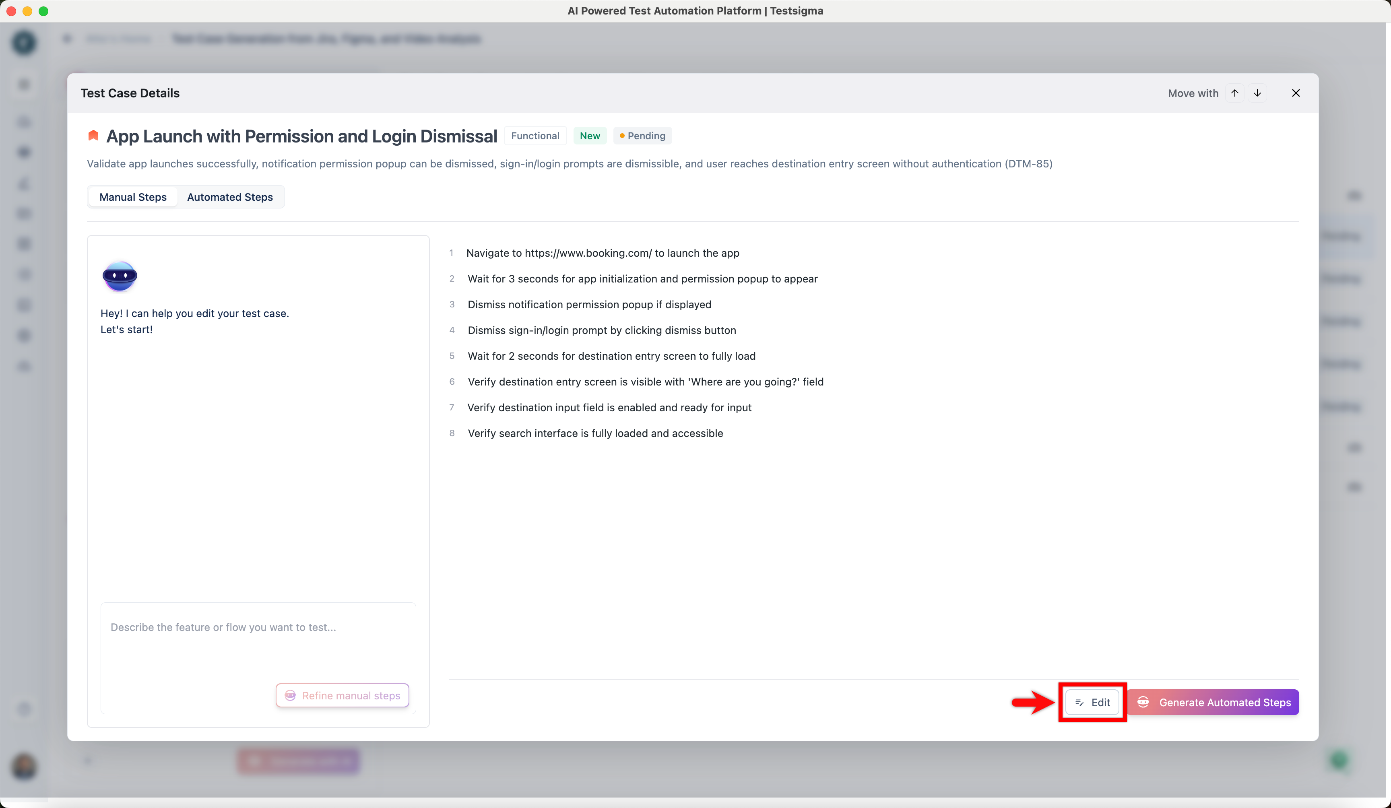Select the Manual Steps tab
Image resolution: width=1391 pixels, height=808 pixels.
pos(132,197)
